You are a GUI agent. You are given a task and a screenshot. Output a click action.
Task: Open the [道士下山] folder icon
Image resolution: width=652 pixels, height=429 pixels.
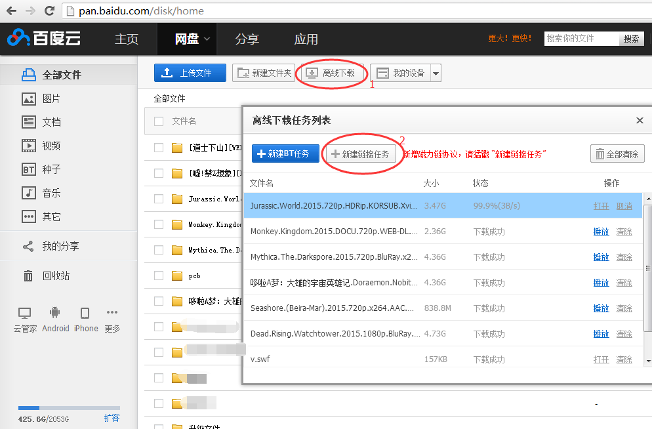[x=177, y=148]
